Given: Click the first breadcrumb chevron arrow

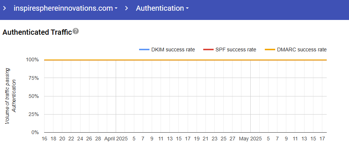Looking at the screenshot, I should click(x=5, y=8).
